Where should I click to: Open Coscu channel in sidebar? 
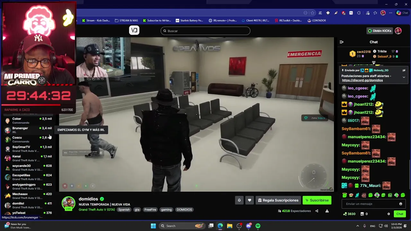[28, 139]
